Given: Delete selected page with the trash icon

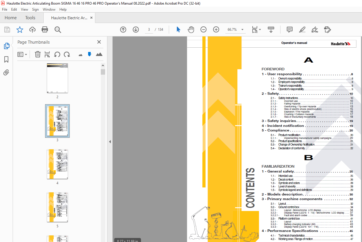Looking at the screenshot, I should pos(38,54).
